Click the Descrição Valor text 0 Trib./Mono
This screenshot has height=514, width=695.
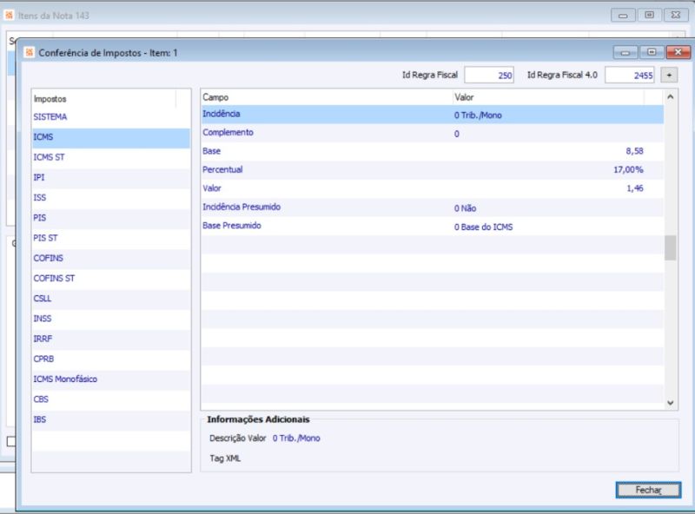point(296,438)
